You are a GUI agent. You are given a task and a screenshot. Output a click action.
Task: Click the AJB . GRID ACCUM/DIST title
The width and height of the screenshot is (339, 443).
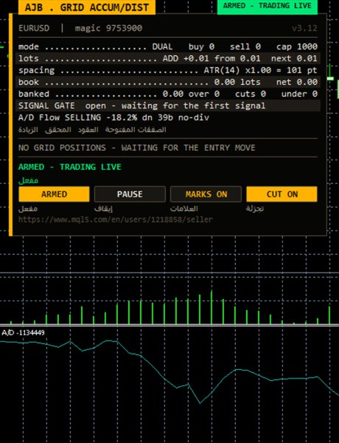tap(86, 7)
